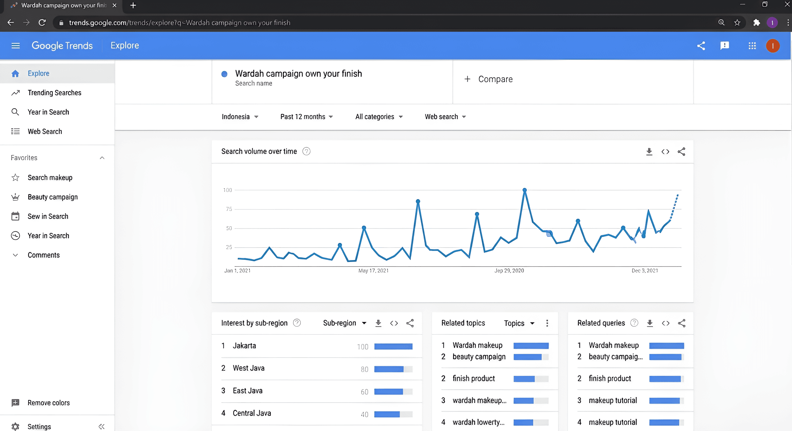Download Interest by sub-region data

click(x=378, y=323)
